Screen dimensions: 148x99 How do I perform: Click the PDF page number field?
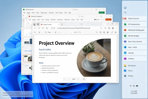click(x=71, y=32)
